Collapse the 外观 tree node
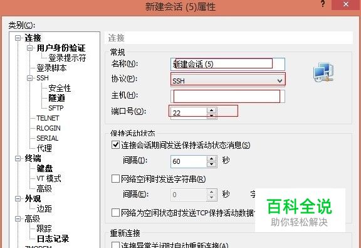 [x=18, y=198]
